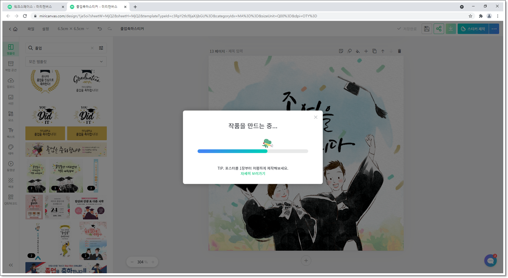This screenshot has height=278, width=508.
Task: Reload the browser page
Action: [x=25, y=16]
